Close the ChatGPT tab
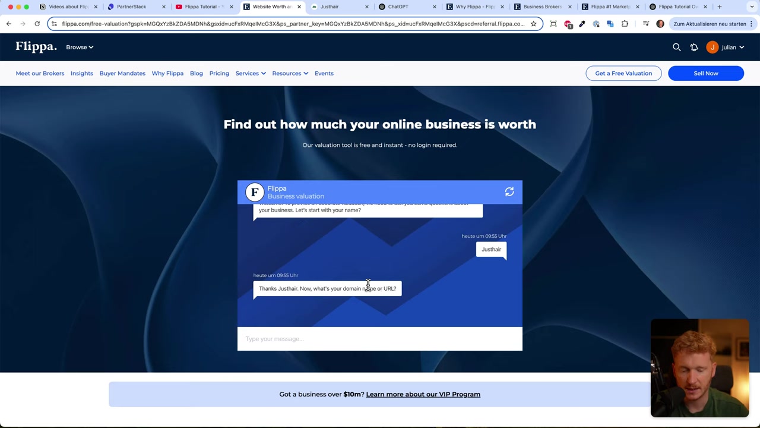760x428 pixels. point(434,7)
